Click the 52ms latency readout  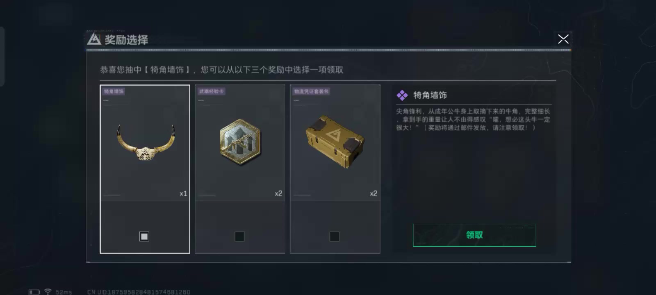[64, 292]
